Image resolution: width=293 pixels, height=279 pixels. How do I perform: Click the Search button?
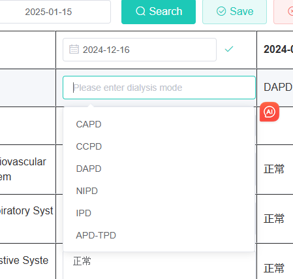click(x=159, y=12)
